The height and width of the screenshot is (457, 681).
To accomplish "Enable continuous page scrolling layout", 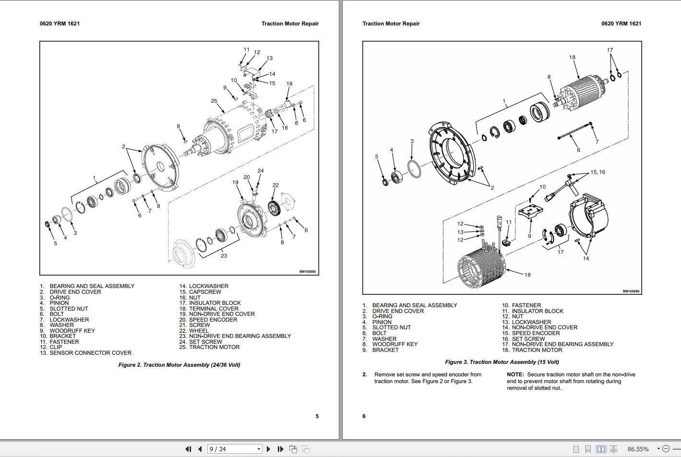I will click(x=588, y=449).
